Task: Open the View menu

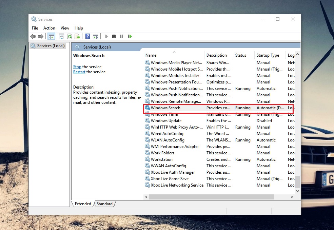Action: coord(65,28)
